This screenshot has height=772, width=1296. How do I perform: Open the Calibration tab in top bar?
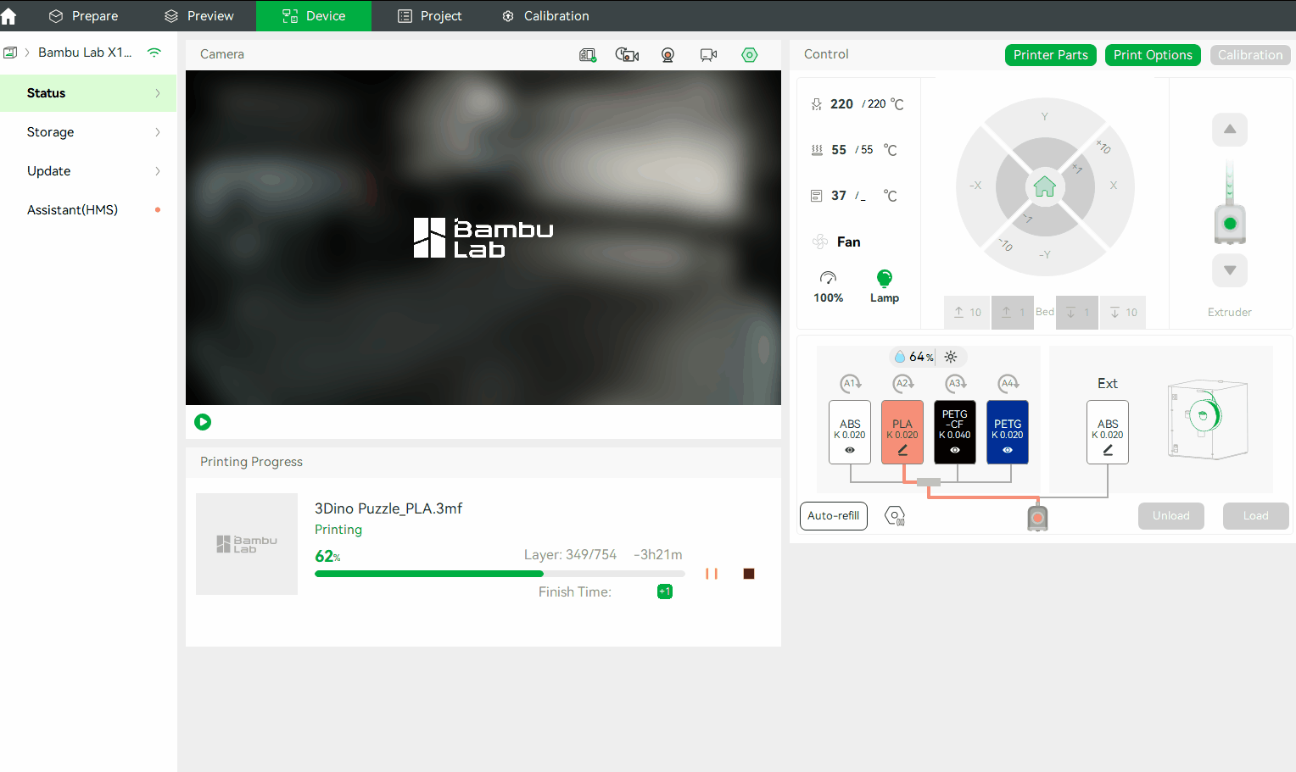[545, 16]
